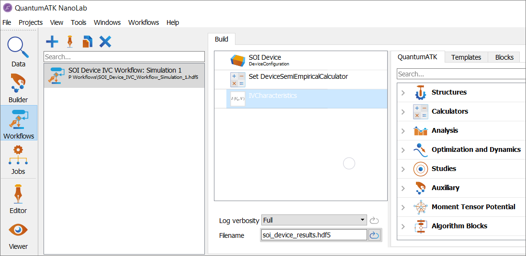Click the Set DeviceSemiEmpiricalCalculator block icon

pyautogui.click(x=238, y=80)
